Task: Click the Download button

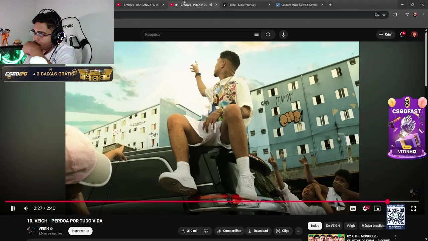Action: 258,231
